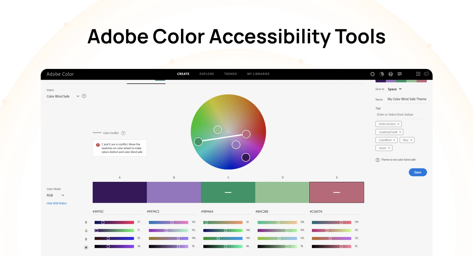473x256 pixels.
Task: Open the Intent help icon beside Color Blind Safe
Action: (x=84, y=96)
